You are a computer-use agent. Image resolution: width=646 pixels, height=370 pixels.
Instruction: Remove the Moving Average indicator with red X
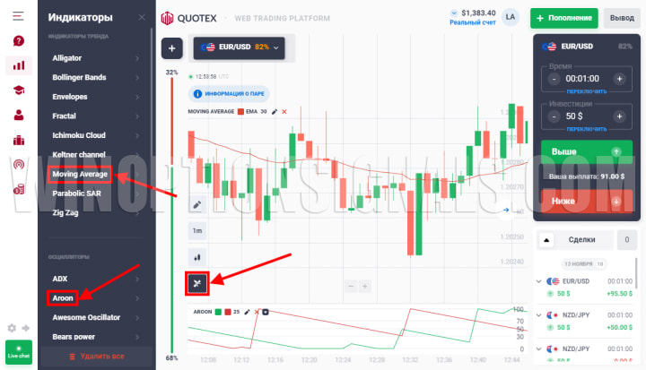coord(284,111)
